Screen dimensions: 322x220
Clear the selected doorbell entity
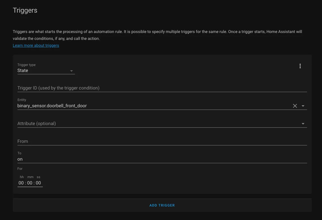pos(295,106)
